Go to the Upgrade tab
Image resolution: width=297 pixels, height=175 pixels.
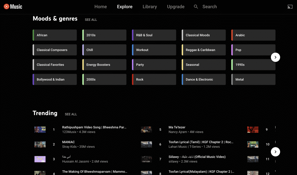point(175,7)
